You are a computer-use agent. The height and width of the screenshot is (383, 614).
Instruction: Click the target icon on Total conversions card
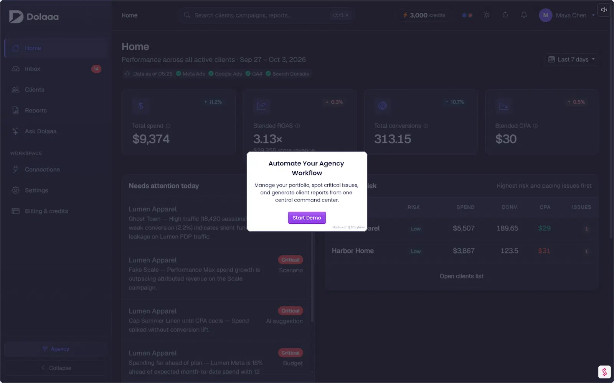click(383, 106)
